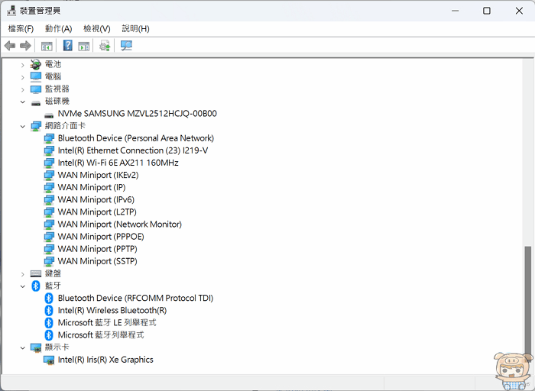Screen dimensions: 535x391
Task: Click the 鍵盤 keyboard category icon
Action: coord(36,273)
